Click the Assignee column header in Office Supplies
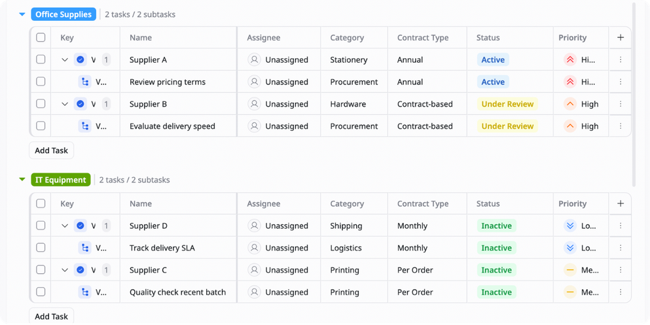The image size is (650, 325). tap(264, 38)
